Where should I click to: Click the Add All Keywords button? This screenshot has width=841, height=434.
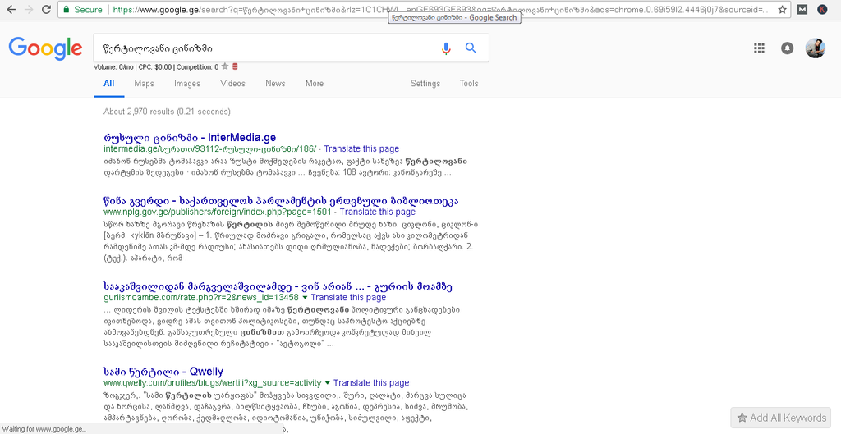click(x=781, y=418)
